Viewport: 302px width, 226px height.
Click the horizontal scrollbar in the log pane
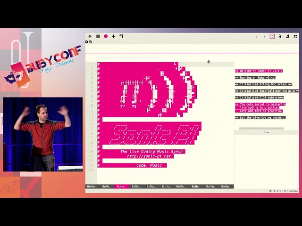pyautogui.click(x=261, y=129)
